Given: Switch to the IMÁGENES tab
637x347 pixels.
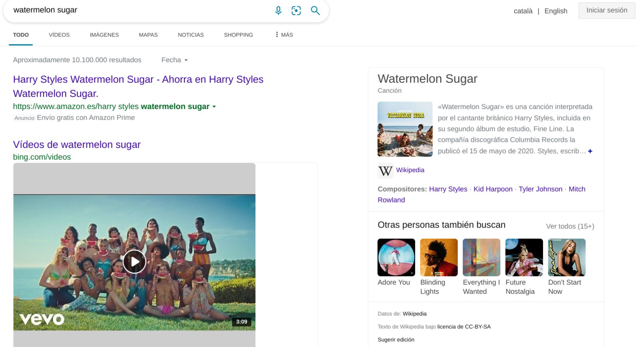Looking at the screenshot, I should coord(104,35).
